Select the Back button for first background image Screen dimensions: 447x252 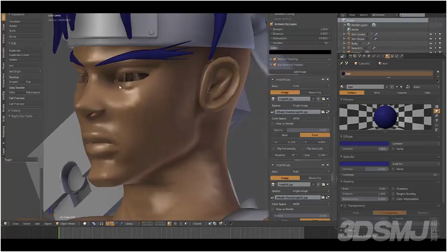[x=285, y=135]
